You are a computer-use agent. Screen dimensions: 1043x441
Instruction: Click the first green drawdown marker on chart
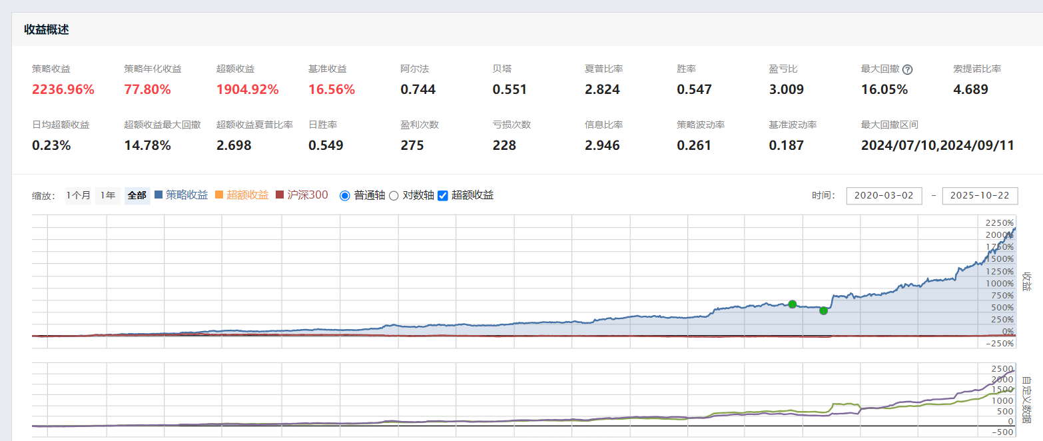(792, 304)
